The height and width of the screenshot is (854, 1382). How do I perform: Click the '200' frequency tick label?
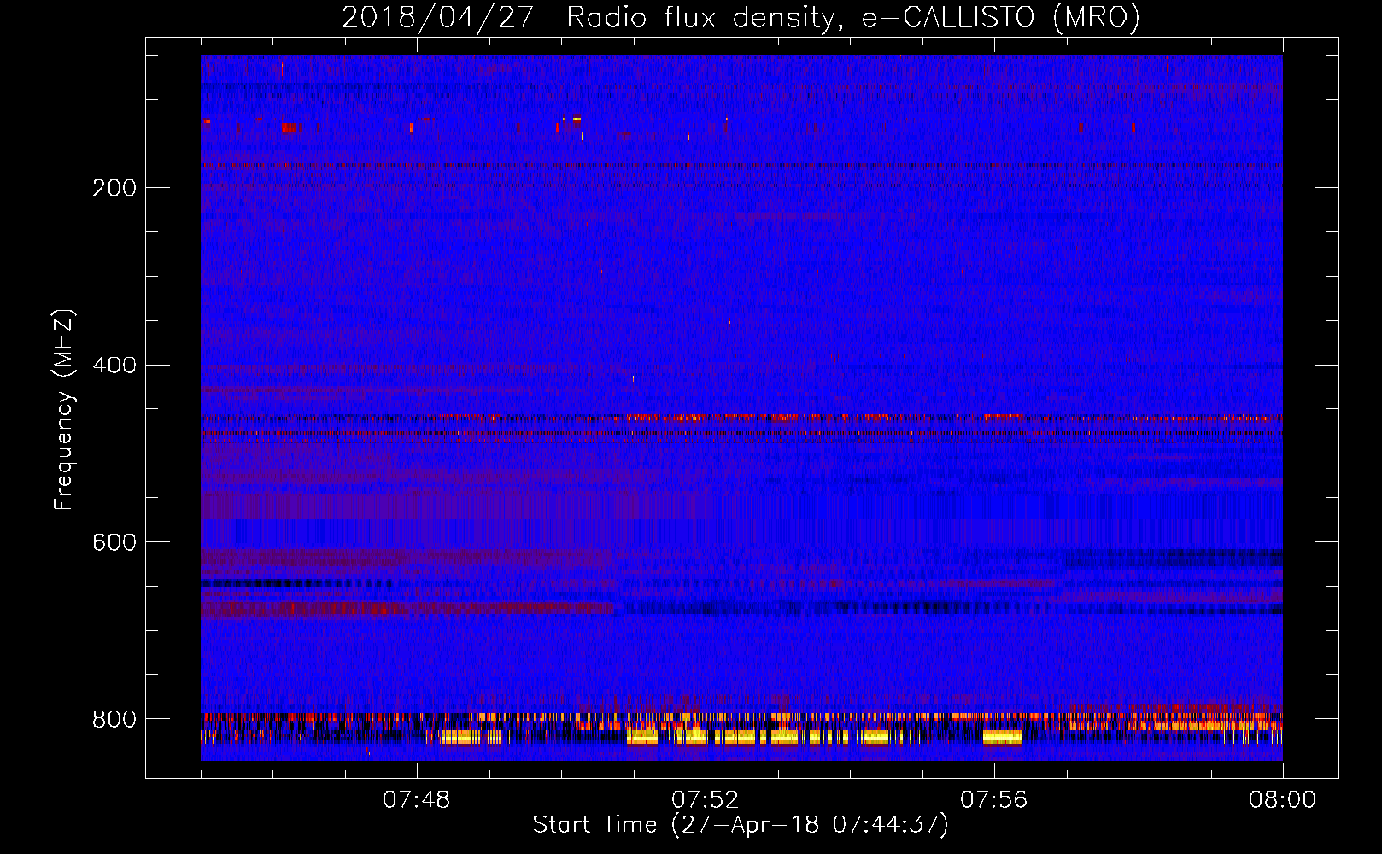coord(114,188)
